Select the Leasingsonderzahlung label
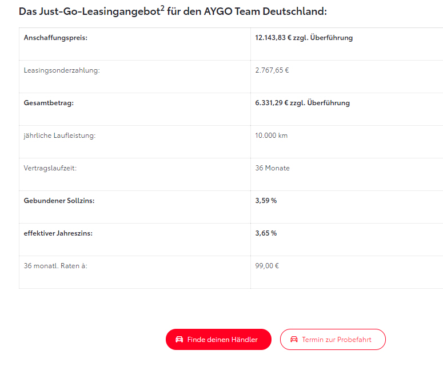Viewport: 443px width, 378px height. click(x=62, y=70)
